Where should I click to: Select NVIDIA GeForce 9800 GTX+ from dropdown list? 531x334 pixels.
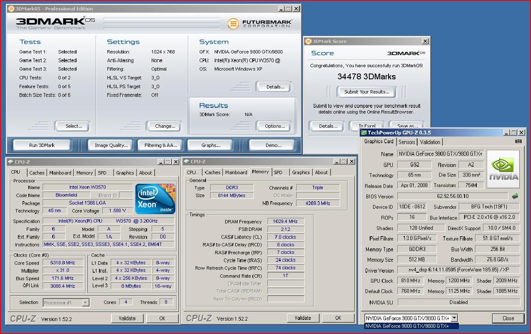click(411, 326)
